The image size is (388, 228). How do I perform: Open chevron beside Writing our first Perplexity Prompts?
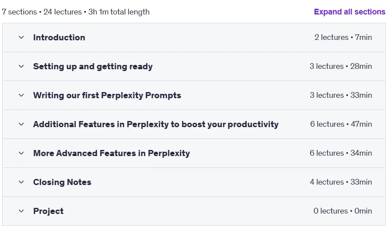[x=21, y=95]
